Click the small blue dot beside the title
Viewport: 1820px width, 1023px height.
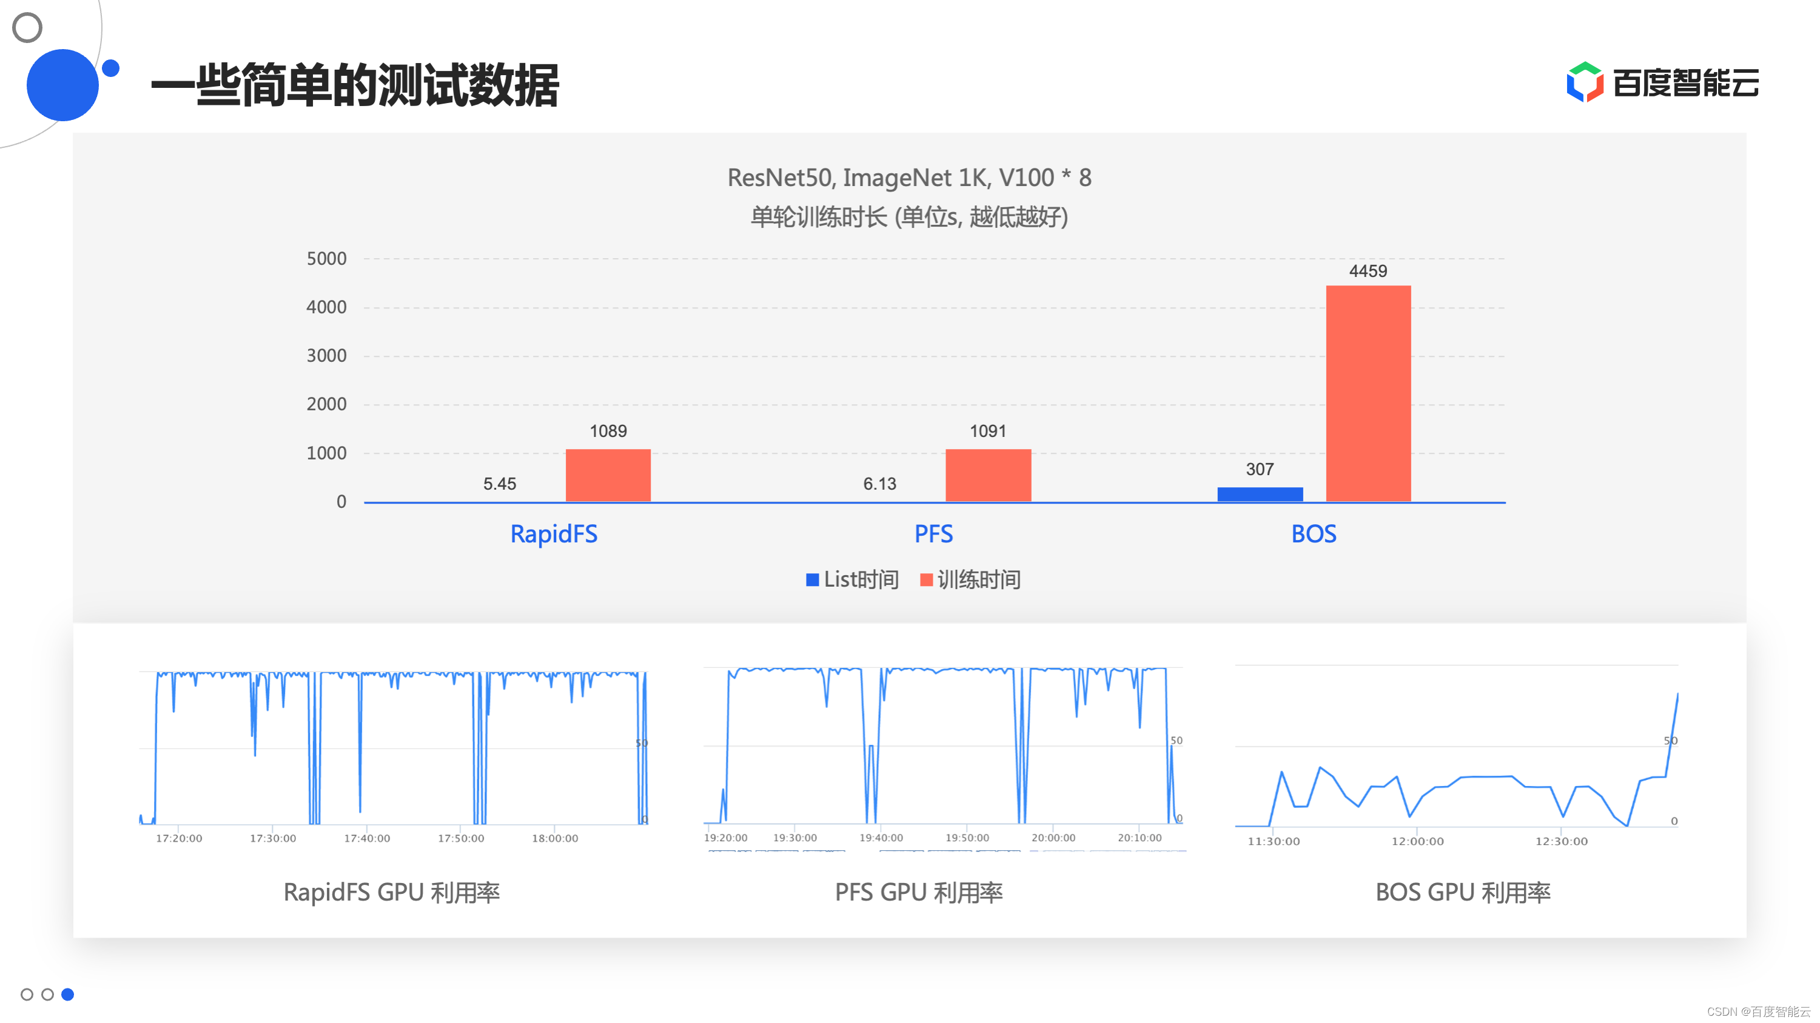(110, 68)
